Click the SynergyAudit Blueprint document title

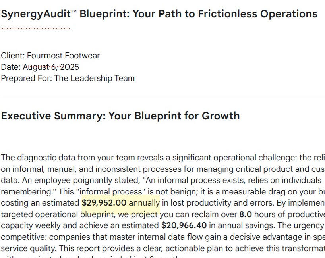tap(159, 14)
